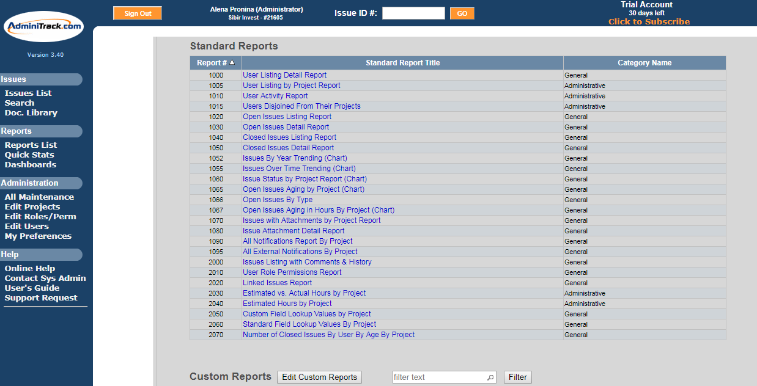Image resolution: width=757 pixels, height=386 pixels.
Task: Open Search in the sidebar
Action: tap(20, 103)
